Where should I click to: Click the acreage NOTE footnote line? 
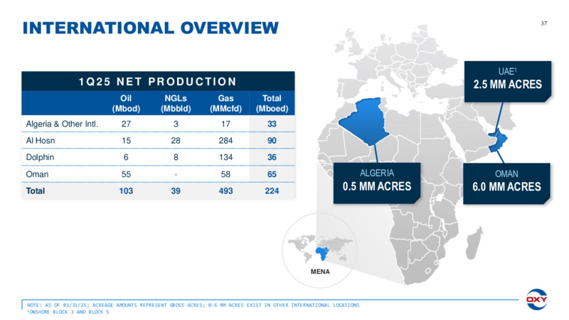tap(193, 305)
